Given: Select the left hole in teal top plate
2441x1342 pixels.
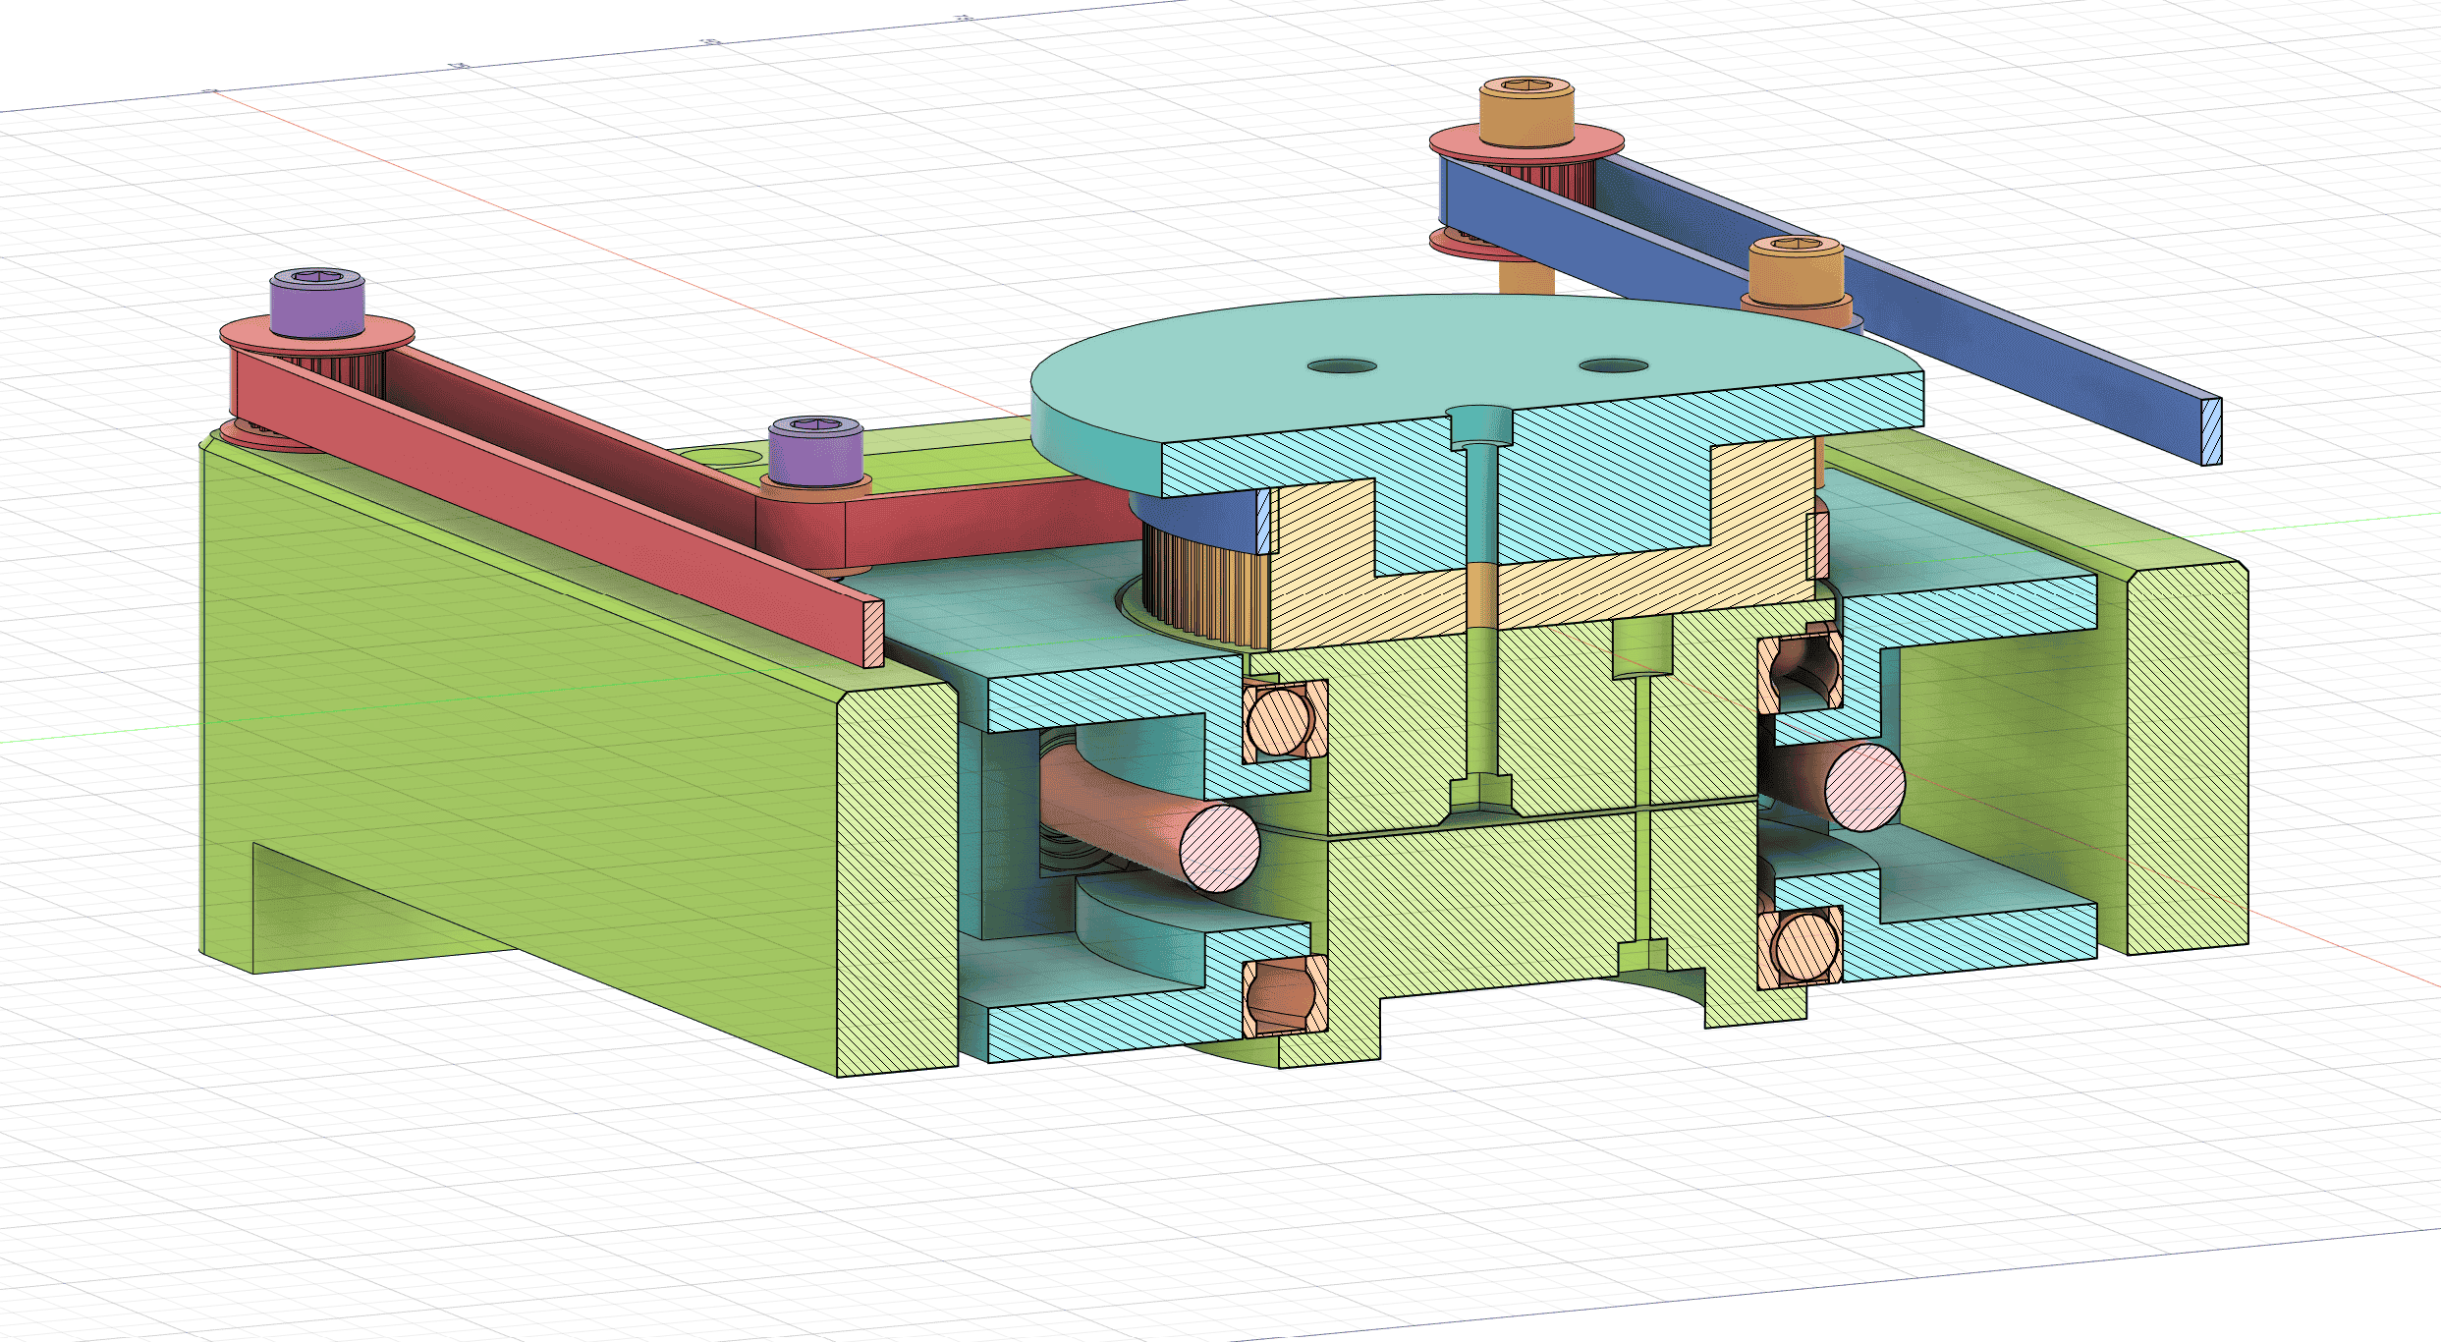Looking at the screenshot, I should tap(1342, 366).
